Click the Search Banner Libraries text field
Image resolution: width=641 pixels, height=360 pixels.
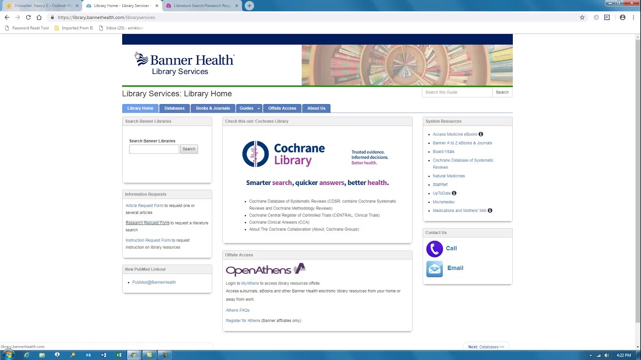pyautogui.click(x=154, y=149)
